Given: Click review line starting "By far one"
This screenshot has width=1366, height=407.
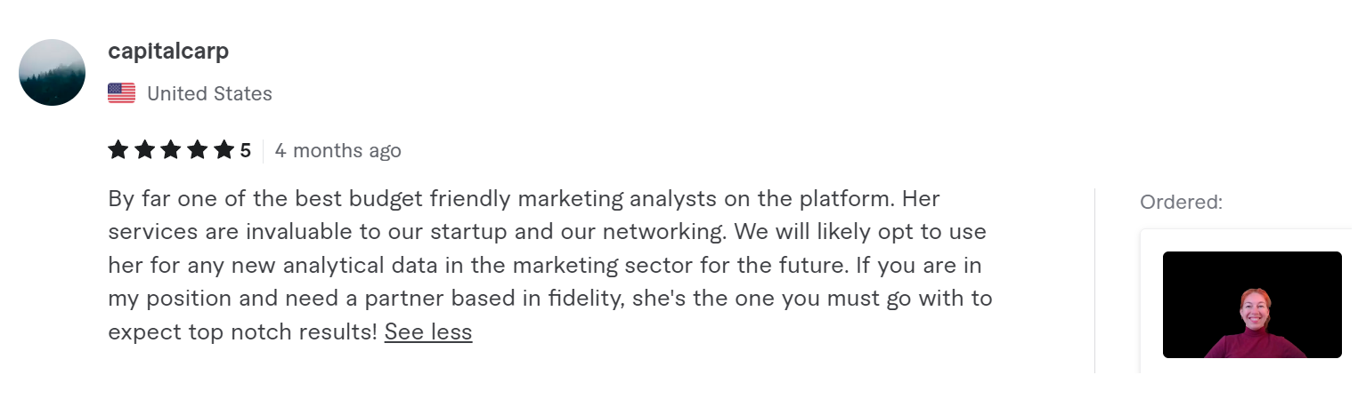Looking at the screenshot, I should point(524,198).
